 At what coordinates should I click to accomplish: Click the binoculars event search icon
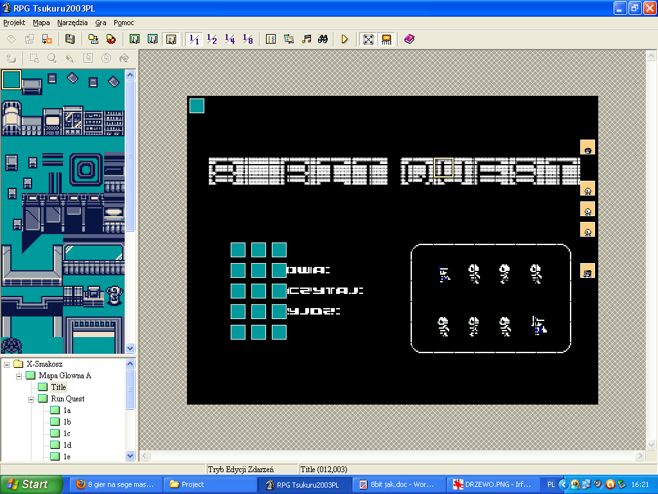pyautogui.click(x=323, y=39)
